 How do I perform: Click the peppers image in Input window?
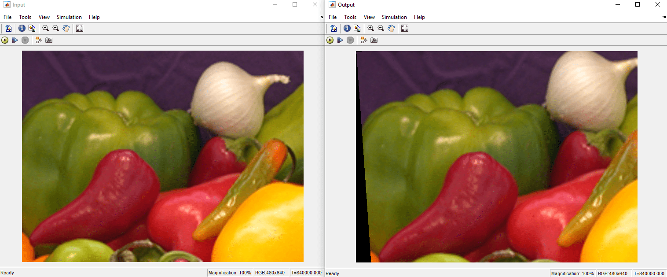point(163,156)
